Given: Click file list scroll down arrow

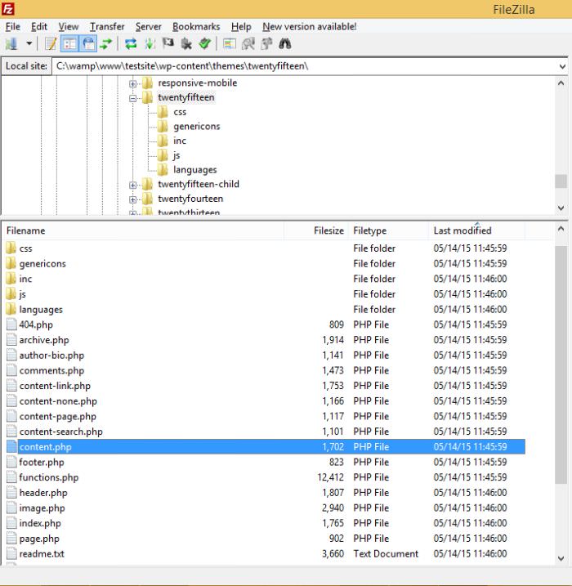Looking at the screenshot, I should pyautogui.click(x=561, y=559).
